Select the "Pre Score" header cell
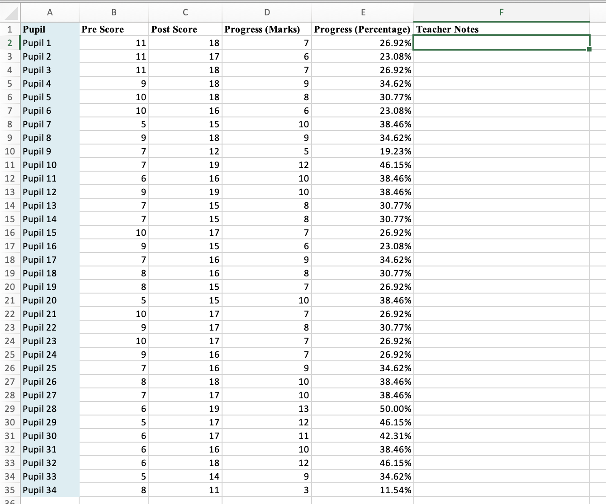The image size is (606, 504). 114,29
